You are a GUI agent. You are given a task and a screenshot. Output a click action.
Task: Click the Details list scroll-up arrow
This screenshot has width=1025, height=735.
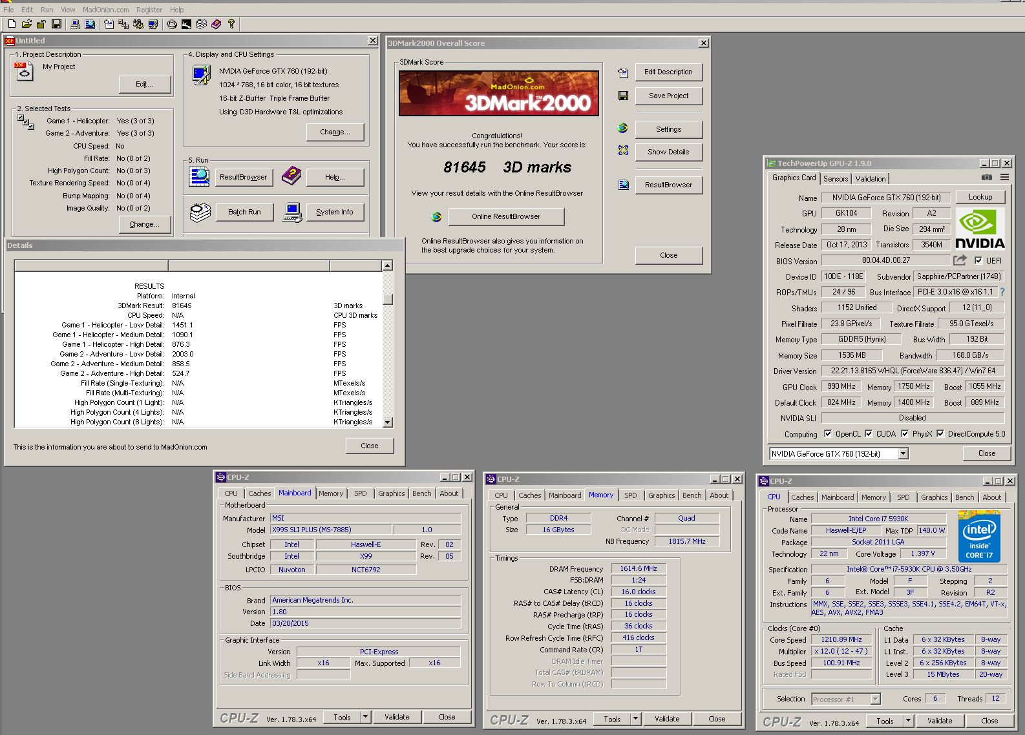pos(388,265)
